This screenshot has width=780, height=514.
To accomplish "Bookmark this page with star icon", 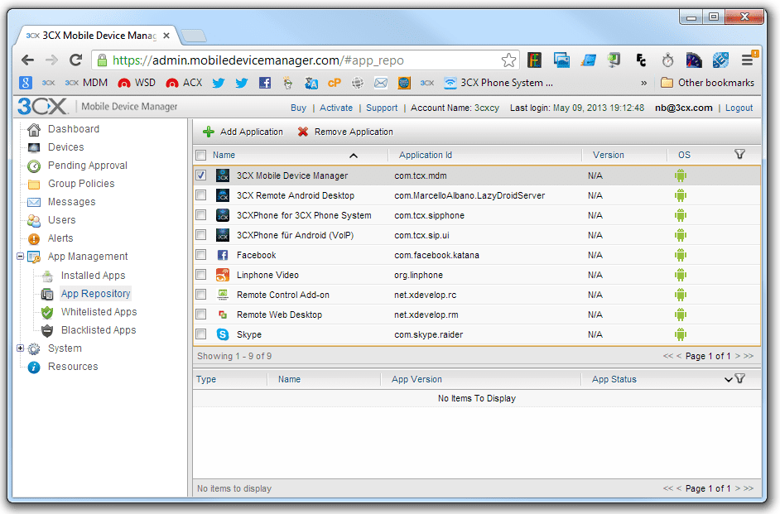I will click(508, 60).
